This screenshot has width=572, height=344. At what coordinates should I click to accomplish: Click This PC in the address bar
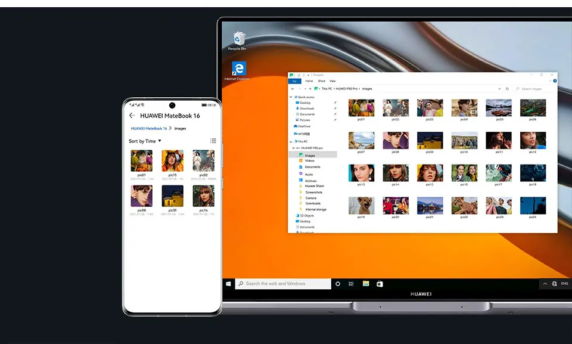[327, 89]
